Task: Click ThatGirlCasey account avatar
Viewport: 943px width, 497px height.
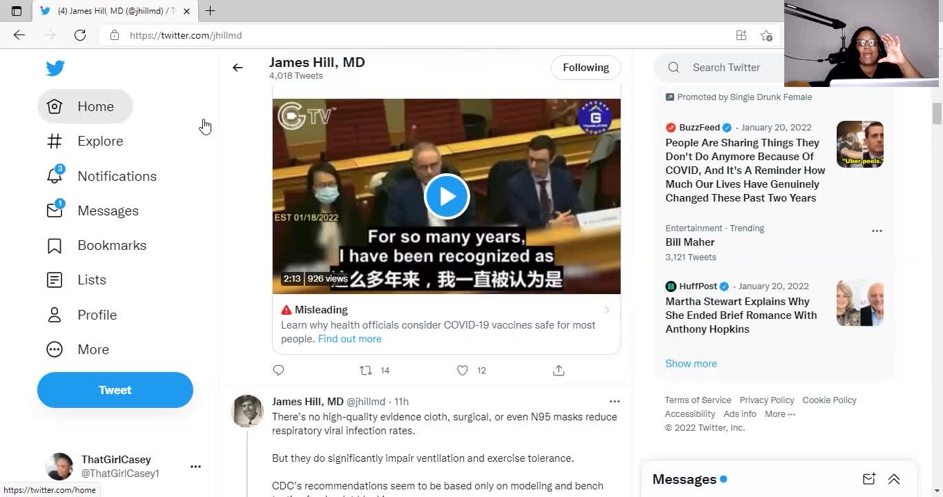Action: (59, 467)
